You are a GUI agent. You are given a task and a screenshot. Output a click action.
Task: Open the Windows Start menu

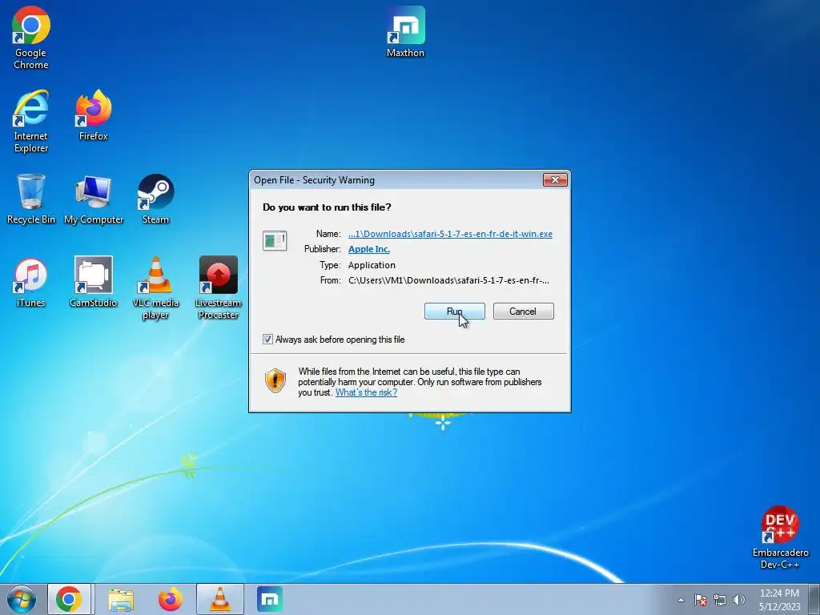22,599
